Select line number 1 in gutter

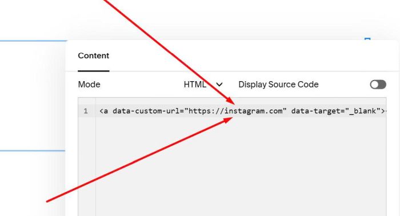(x=86, y=111)
